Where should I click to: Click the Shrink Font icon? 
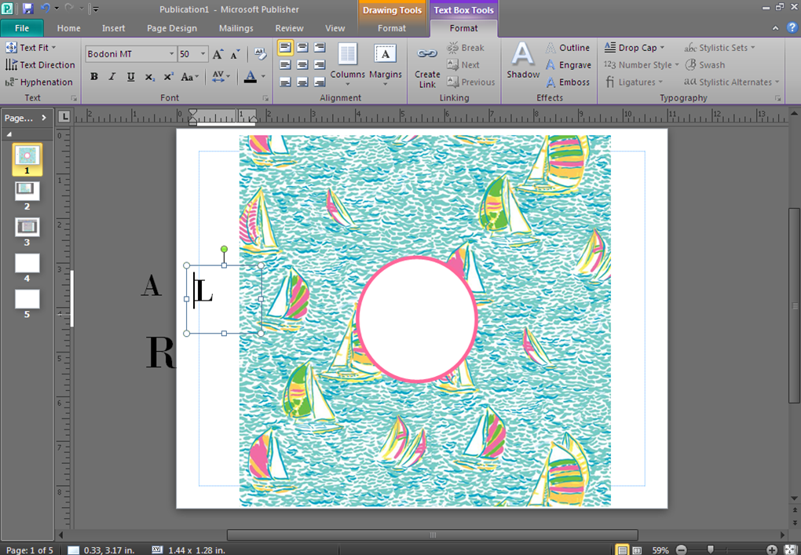(x=235, y=54)
